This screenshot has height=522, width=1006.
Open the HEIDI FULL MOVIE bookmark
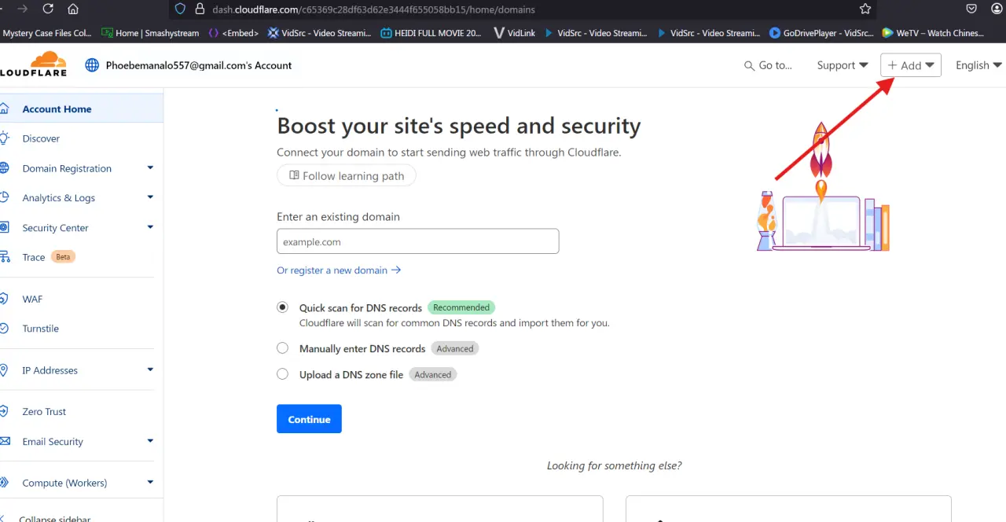[x=431, y=33]
